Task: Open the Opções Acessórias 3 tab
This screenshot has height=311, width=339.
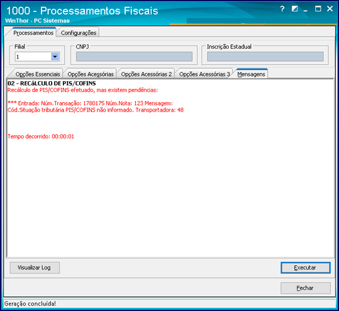Action: [x=204, y=74]
